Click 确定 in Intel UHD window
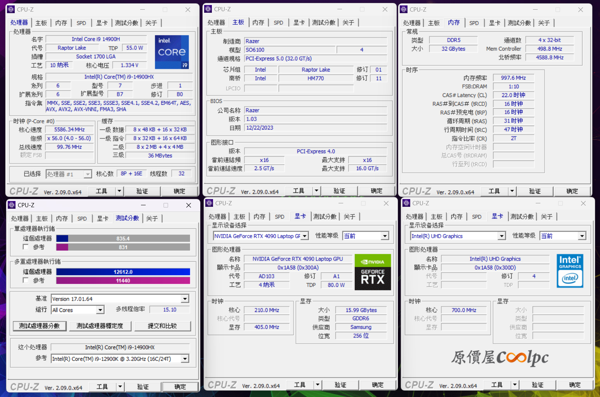600x397 pixels. pyautogui.click(x=575, y=385)
